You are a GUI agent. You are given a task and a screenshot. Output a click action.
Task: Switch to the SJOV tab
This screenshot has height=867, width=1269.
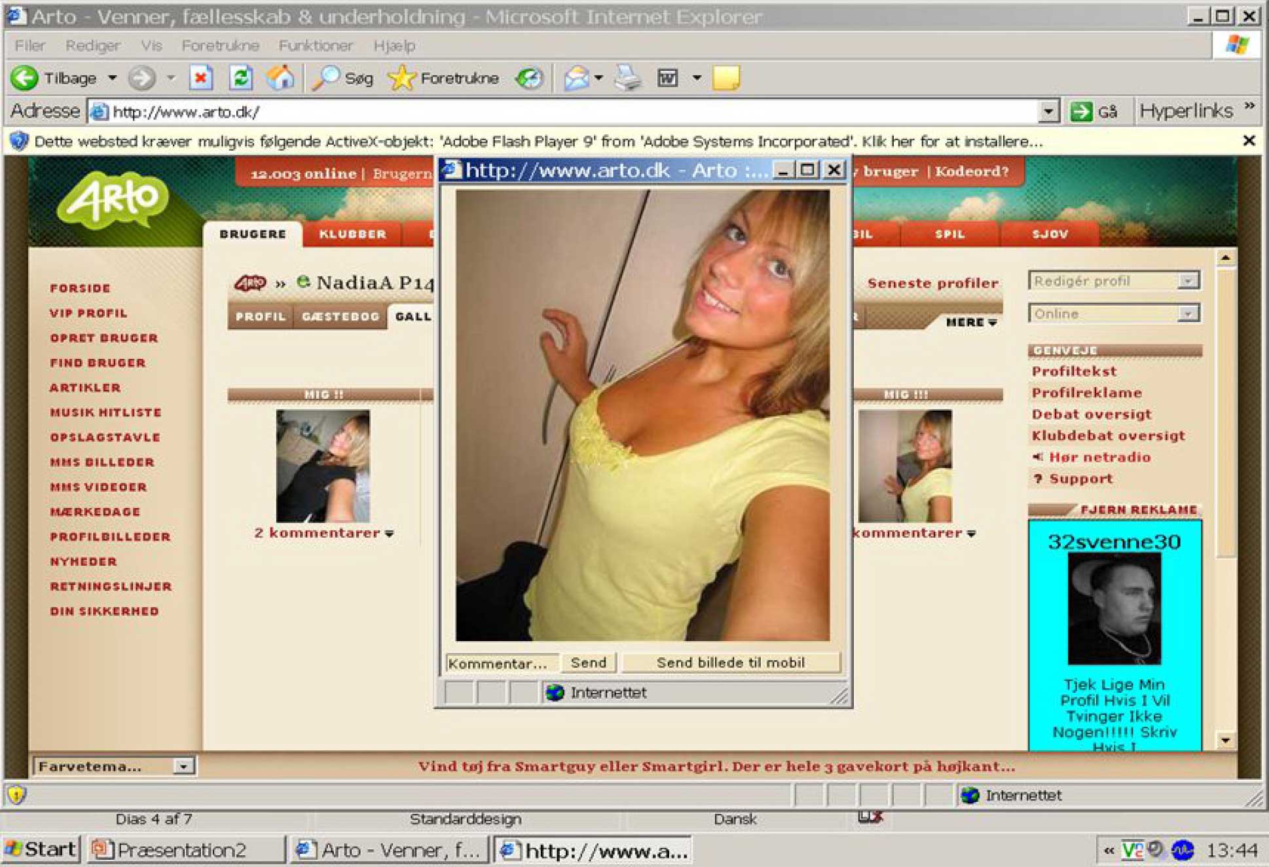click(1050, 234)
